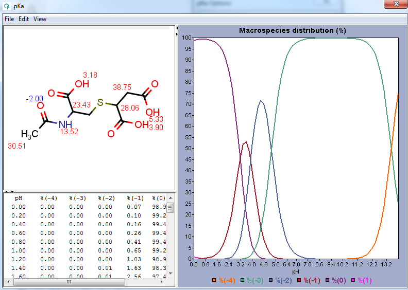Open the File menu

(9, 19)
